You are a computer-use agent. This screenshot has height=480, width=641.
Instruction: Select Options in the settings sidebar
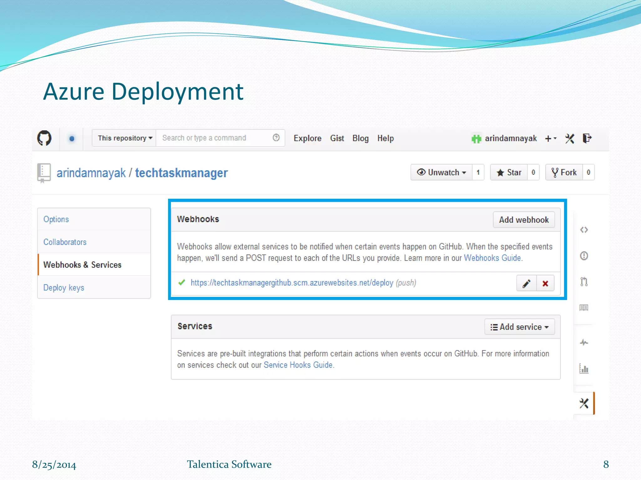coord(94,219)
